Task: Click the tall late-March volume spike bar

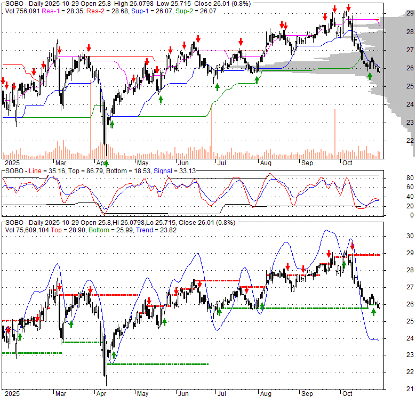Action: click(91, 119)
